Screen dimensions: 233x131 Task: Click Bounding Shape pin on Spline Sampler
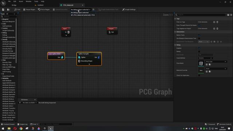[x=79, y=61]
